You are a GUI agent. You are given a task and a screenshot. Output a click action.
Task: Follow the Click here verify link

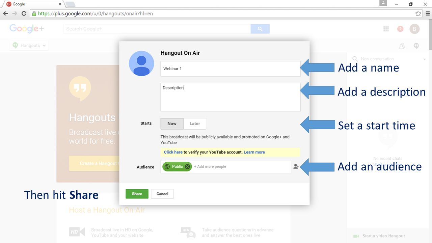173,152
